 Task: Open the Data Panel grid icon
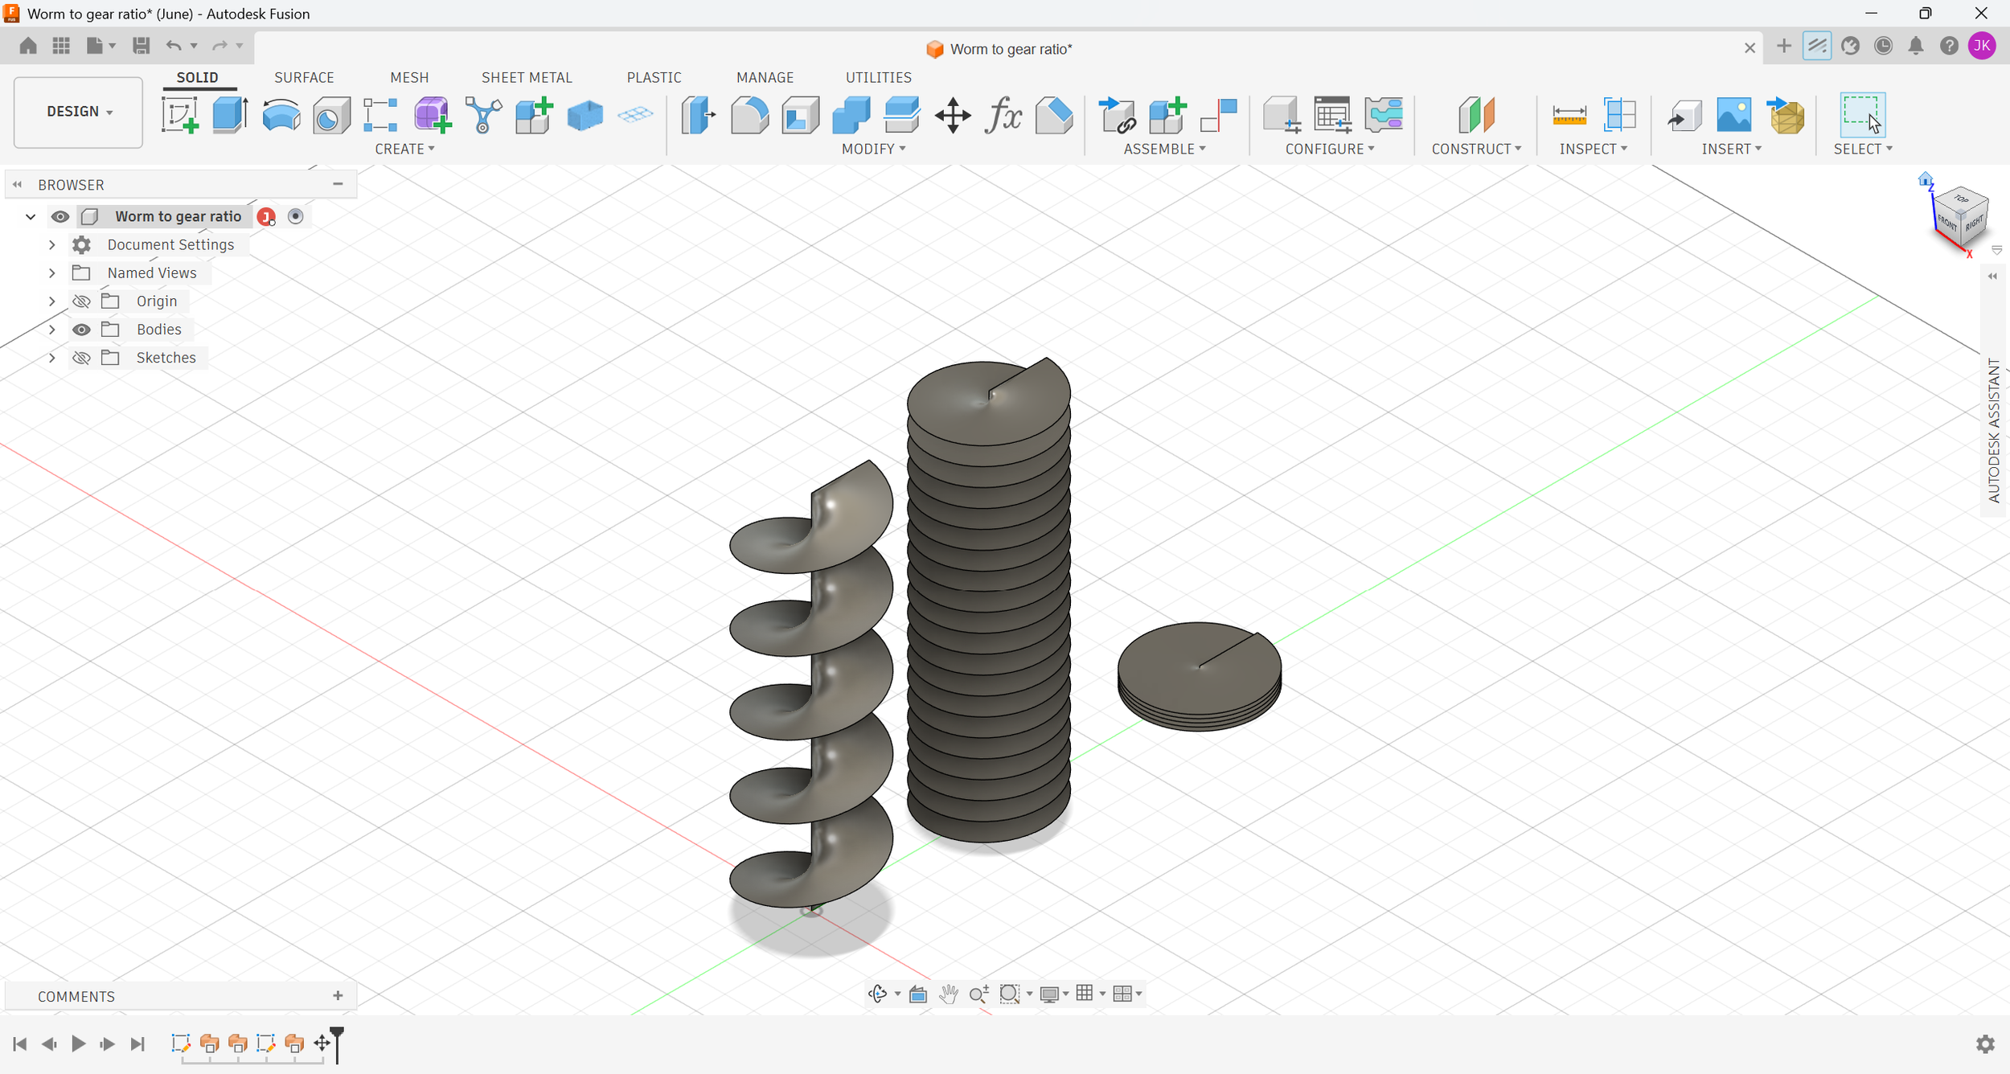61,46
